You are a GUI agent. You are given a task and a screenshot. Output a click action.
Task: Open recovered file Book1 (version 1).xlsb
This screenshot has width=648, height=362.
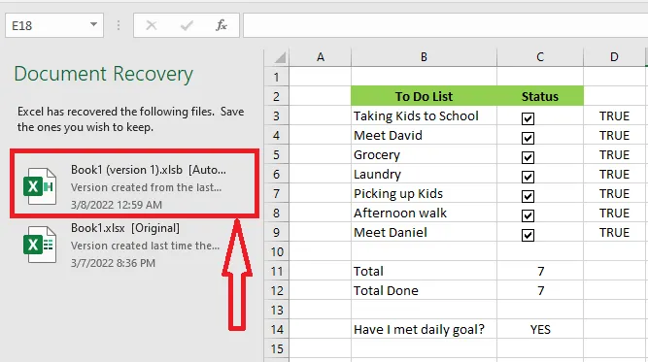tap(135, 183)
